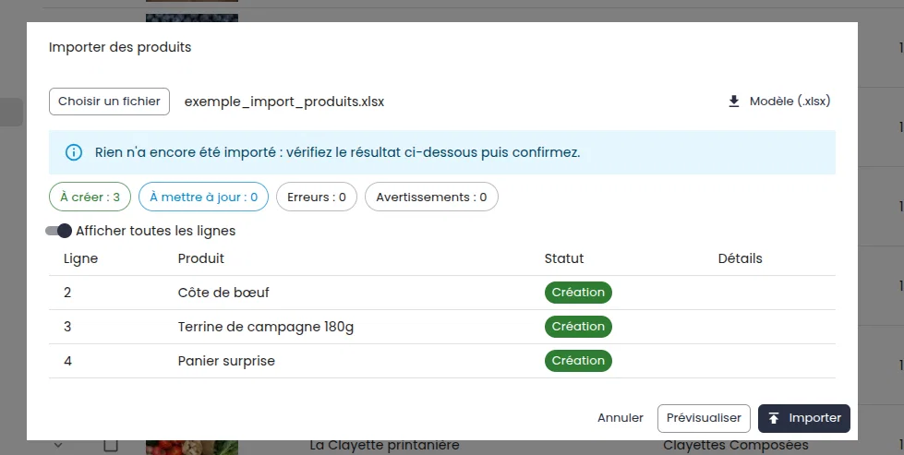
Task: Select the Côte de bœuf row
Action: pos(442,293)
